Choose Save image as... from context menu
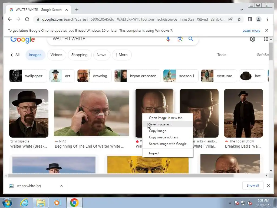Viewport: 277px width, 208px height. (x=167, y=124)
